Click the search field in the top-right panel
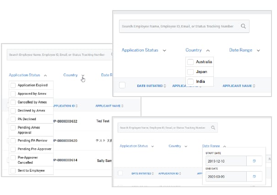Viewport: 277px width, 195px height. tap(184, 26)
